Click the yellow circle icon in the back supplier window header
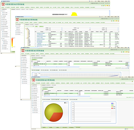 106,6
